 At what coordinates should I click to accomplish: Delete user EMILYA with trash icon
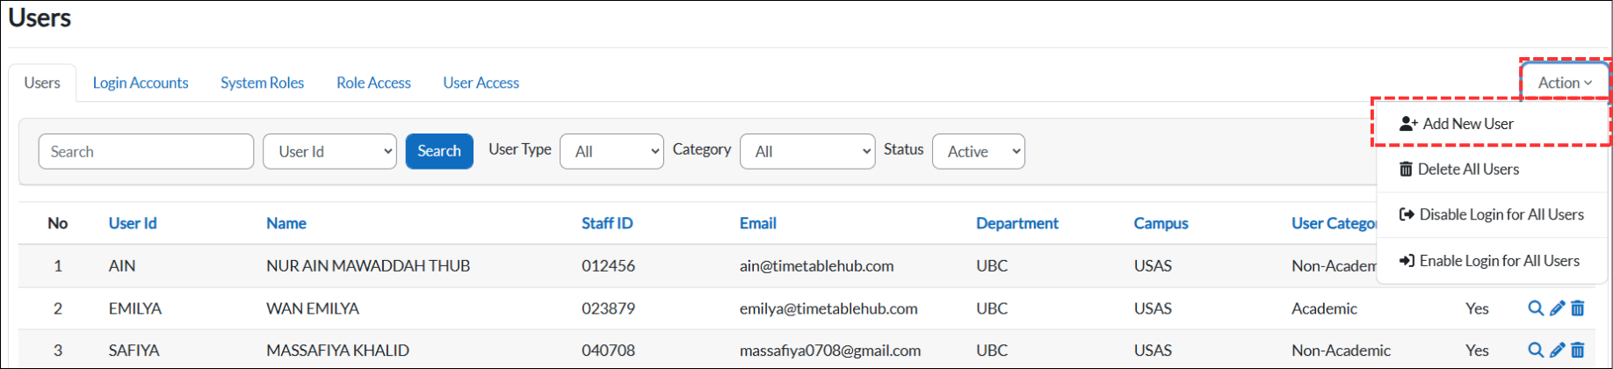1578,308
